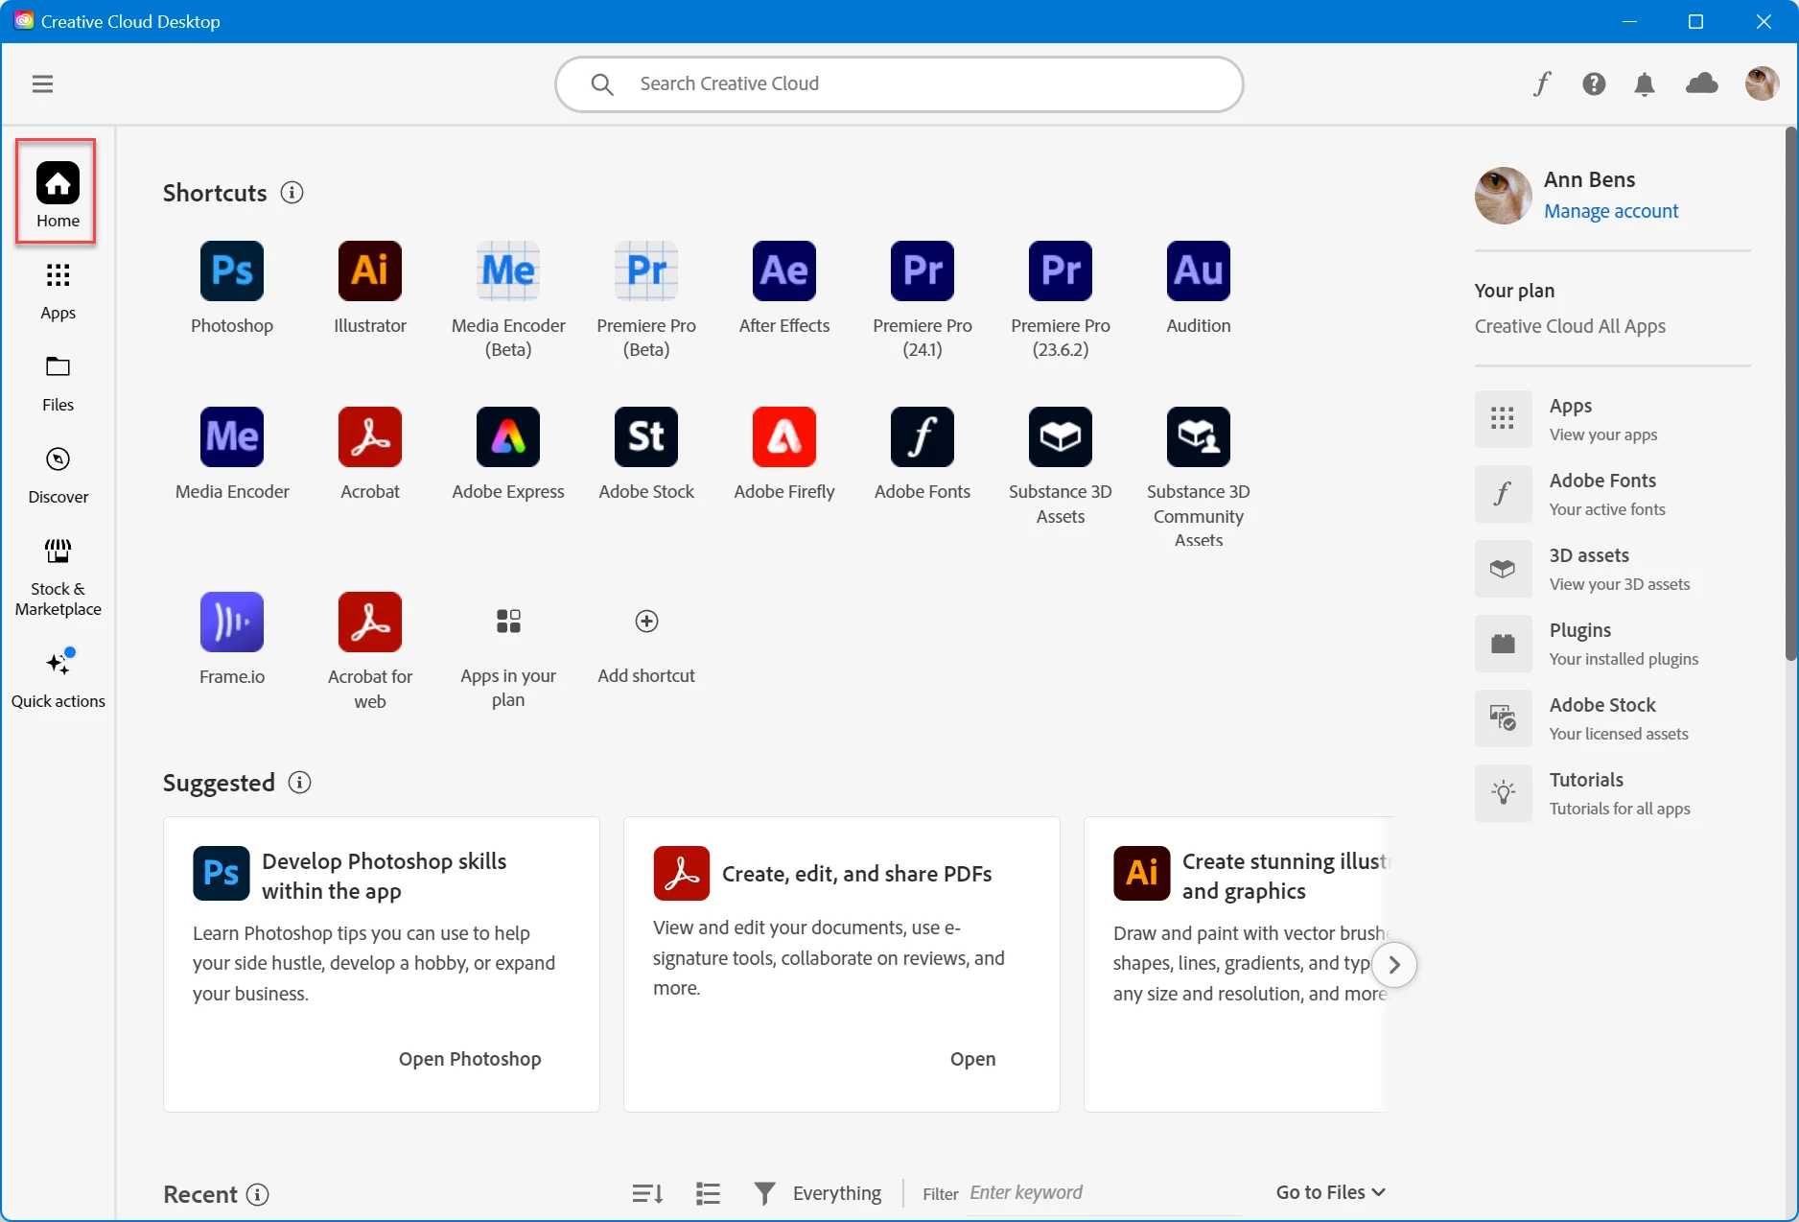Viewport: 1799px width, 1222px height.
Task: Open the Media Encoder shortcut icon
Action: 232,437
